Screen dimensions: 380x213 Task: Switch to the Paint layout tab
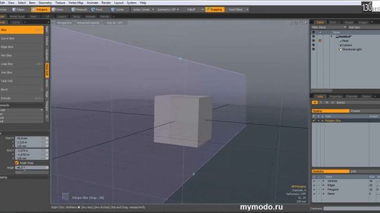click(x=33, y=17)
